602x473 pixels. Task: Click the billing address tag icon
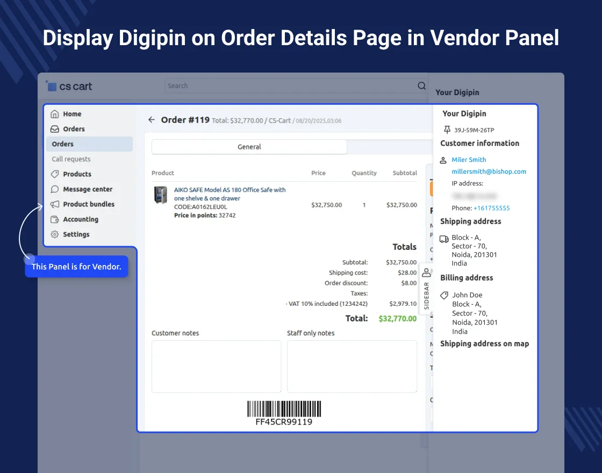[x=444, y=295]
